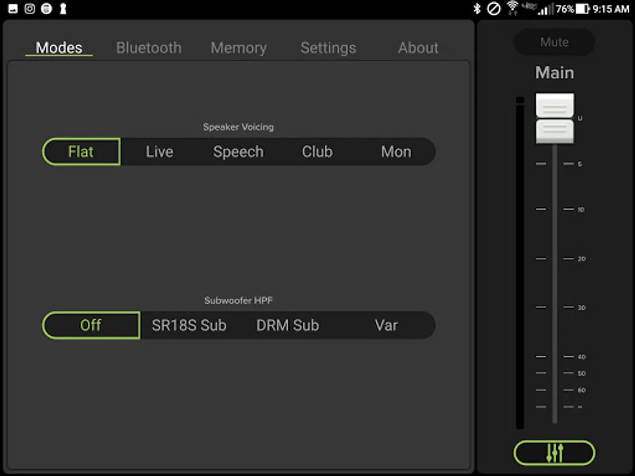
Task: Select Mon speaker voicing
Action: click(x=396, y=152)
